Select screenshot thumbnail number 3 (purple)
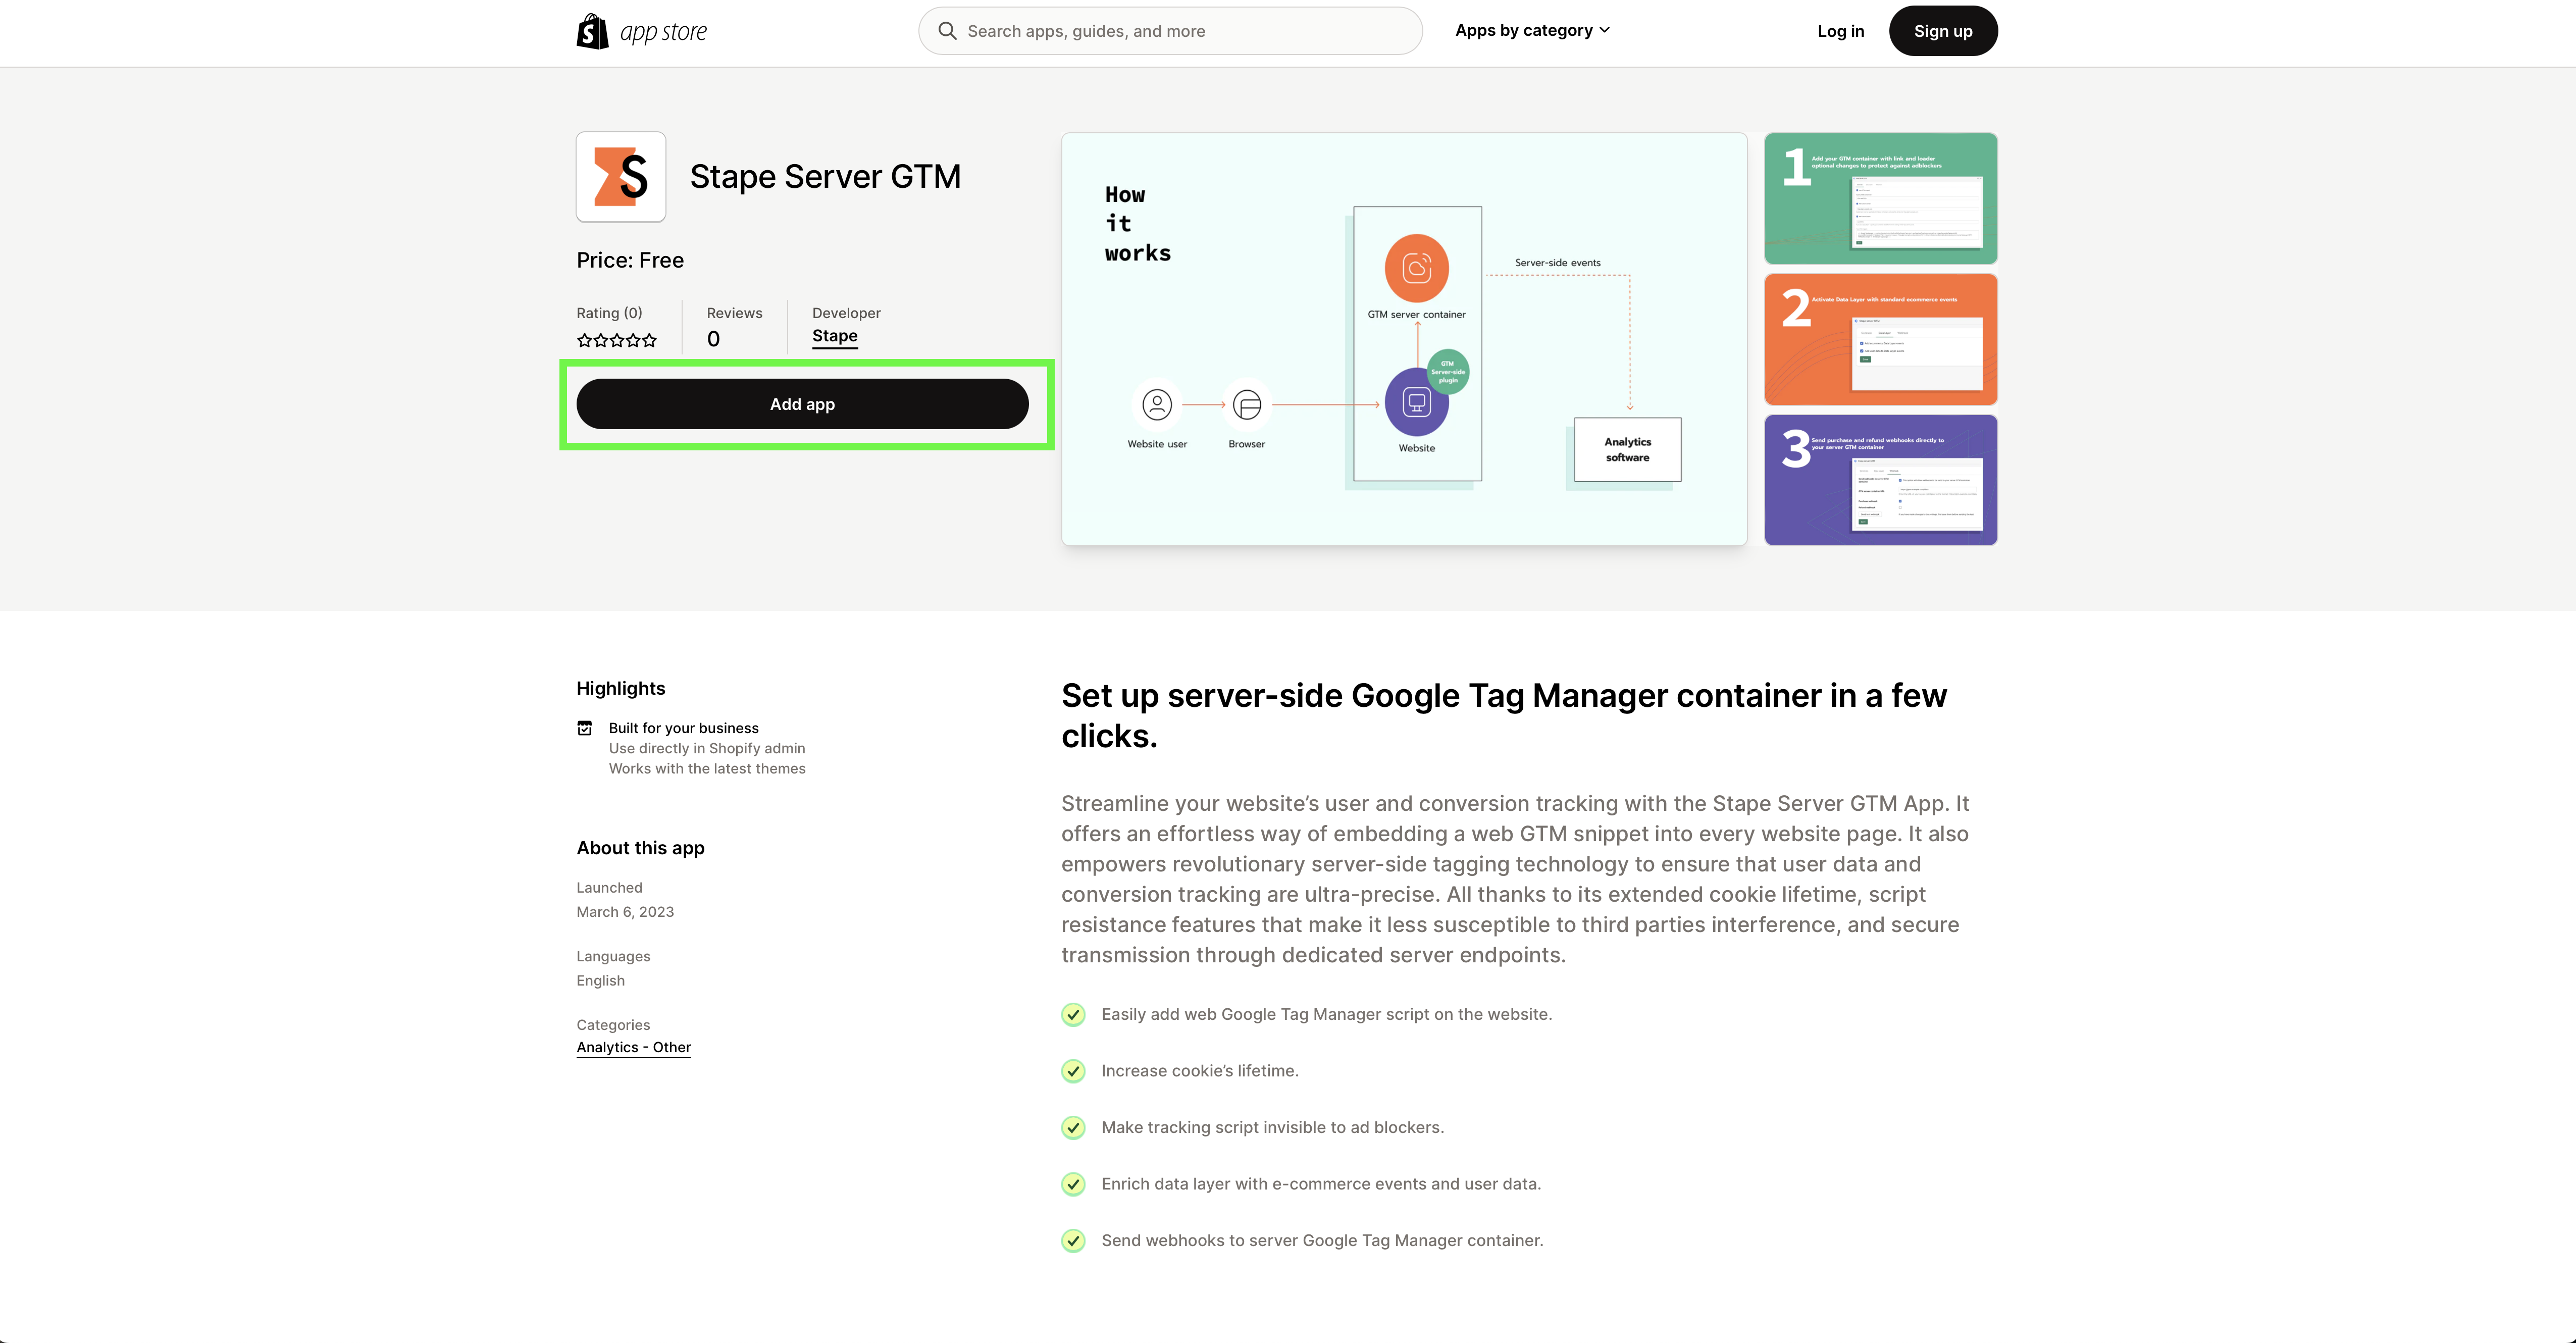Image resolution: width=2576 pixels, height=1343 pixels. [x=1880, y=480]
